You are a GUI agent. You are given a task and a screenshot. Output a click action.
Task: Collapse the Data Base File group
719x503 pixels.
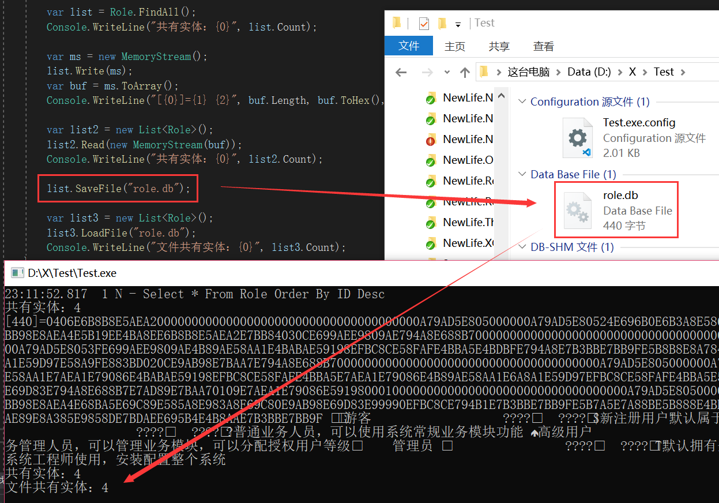(x=522, y=175)
